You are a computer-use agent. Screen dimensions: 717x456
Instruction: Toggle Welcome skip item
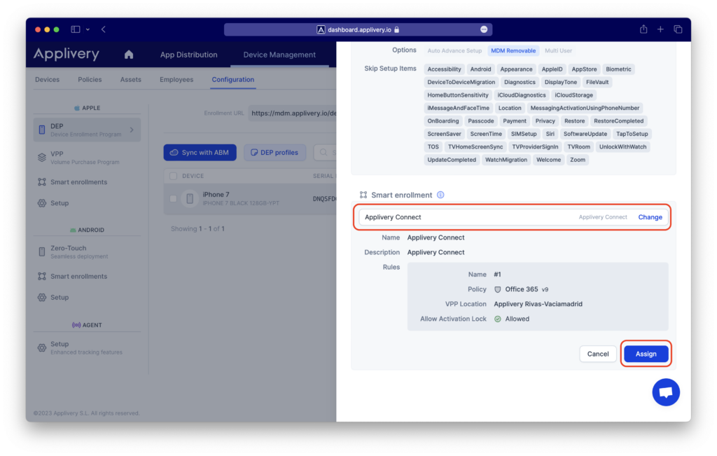tap(548, 160)
